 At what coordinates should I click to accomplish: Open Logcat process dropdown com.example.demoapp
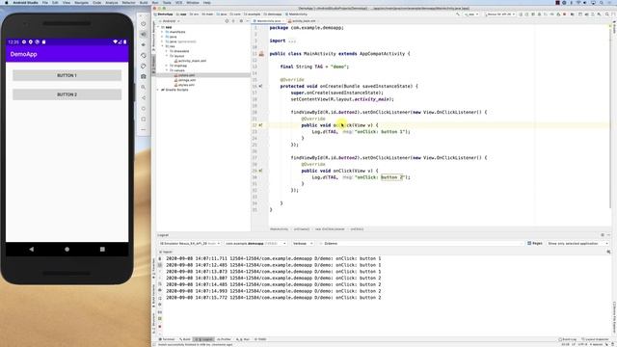coord(255,244)
